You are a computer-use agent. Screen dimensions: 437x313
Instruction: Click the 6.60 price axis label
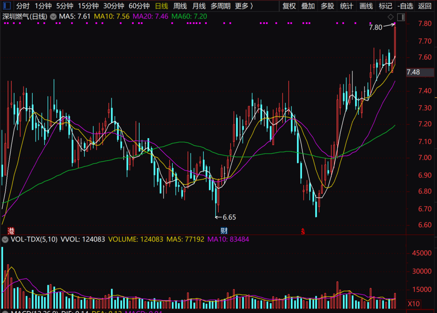tap(425, 225)
